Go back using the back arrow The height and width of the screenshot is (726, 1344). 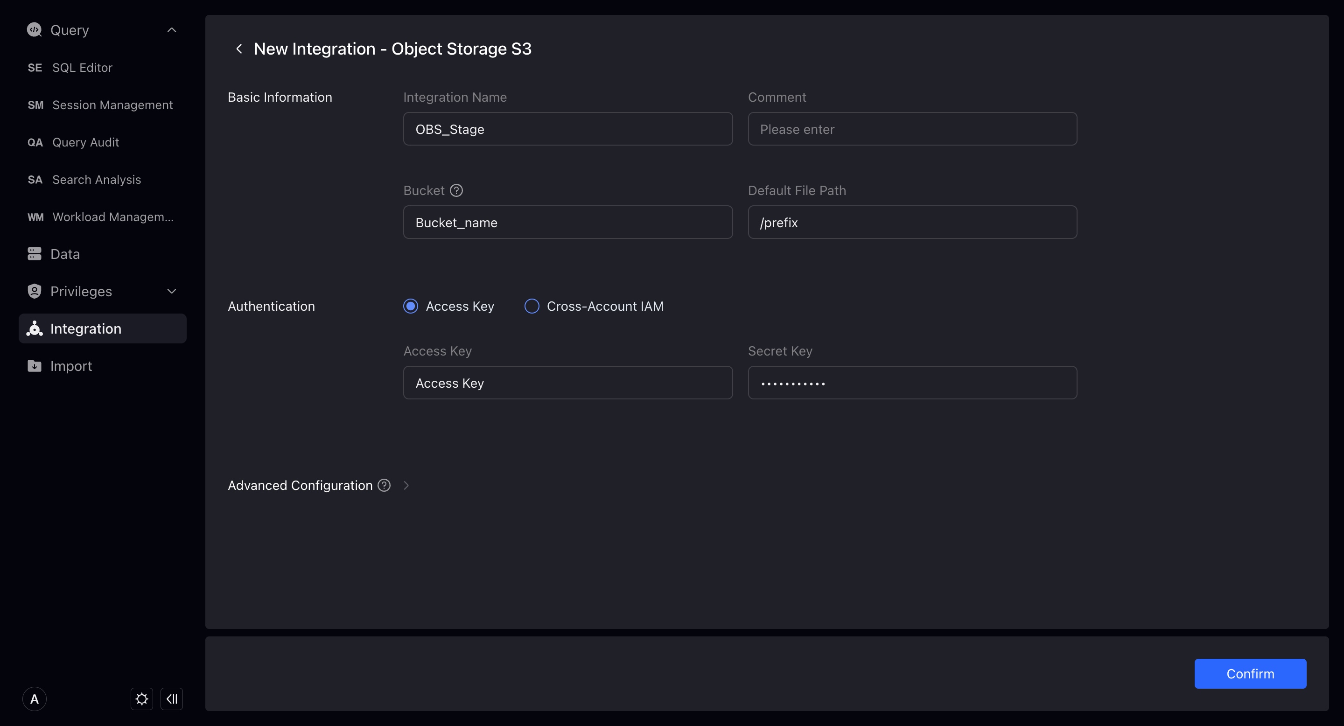239,49
